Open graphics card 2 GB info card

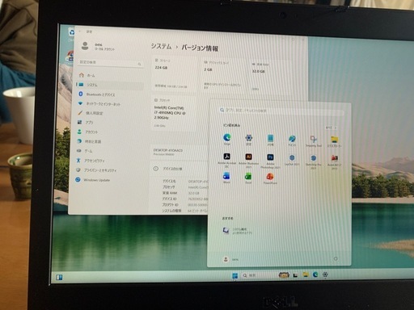pyautogui.click(x=224, y=75)
